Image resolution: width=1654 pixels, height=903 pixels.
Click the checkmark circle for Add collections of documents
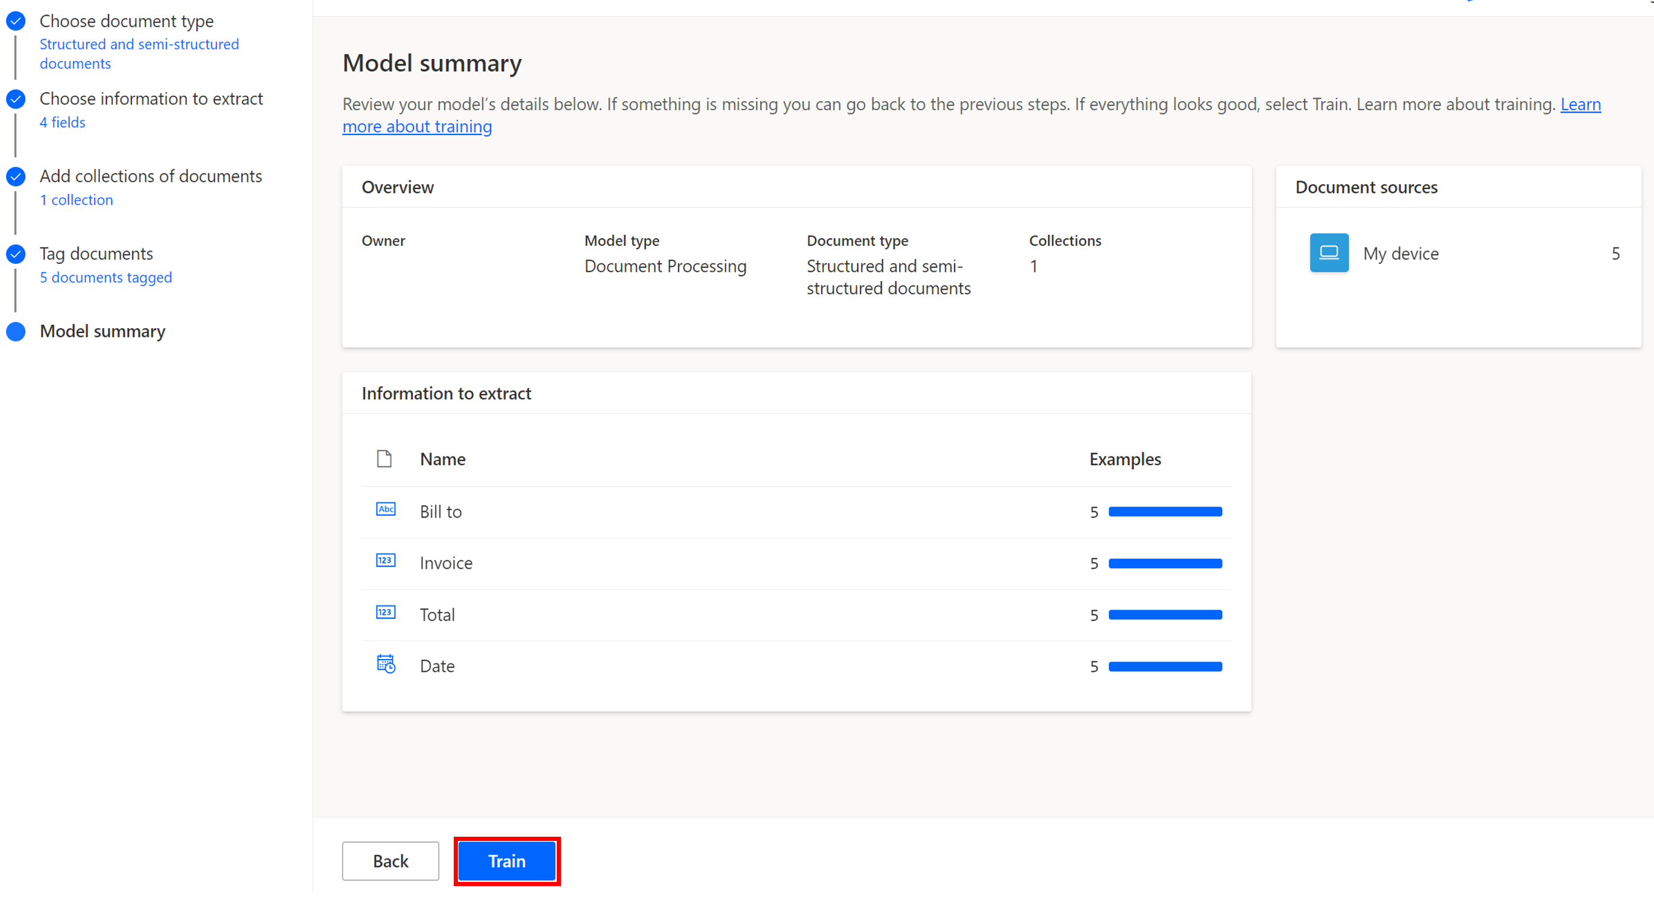tap(15, 177)
